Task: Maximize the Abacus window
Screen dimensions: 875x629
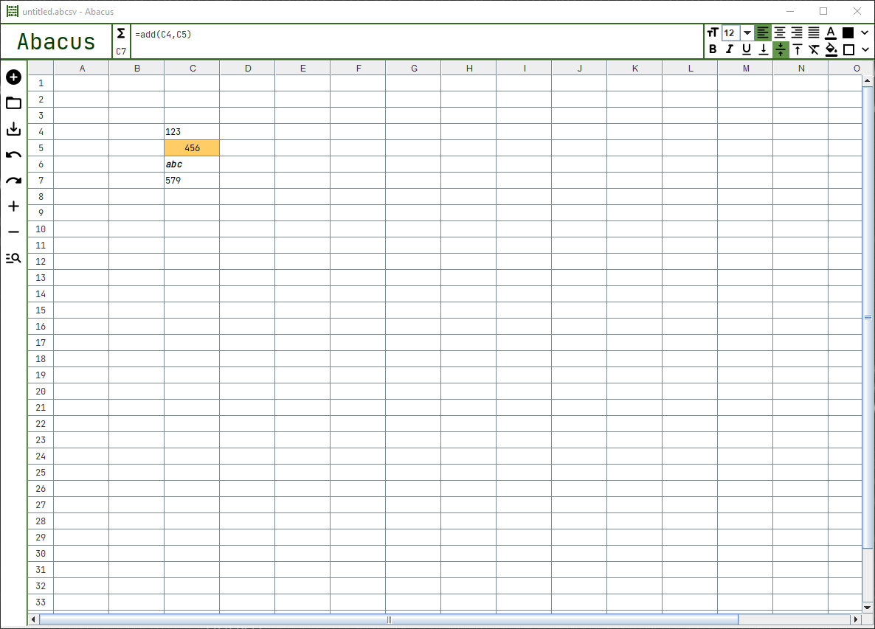Action: pos(823,11)
